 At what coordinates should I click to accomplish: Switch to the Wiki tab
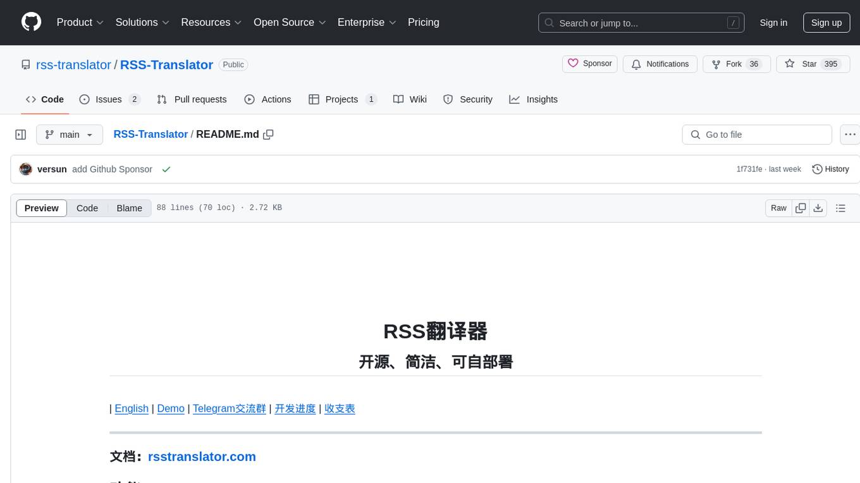410,99
